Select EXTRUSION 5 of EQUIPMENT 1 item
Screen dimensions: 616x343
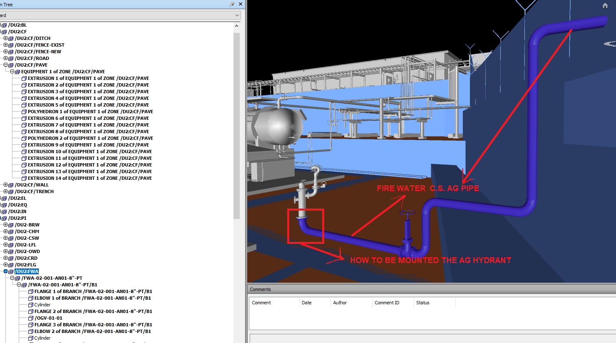88,105
